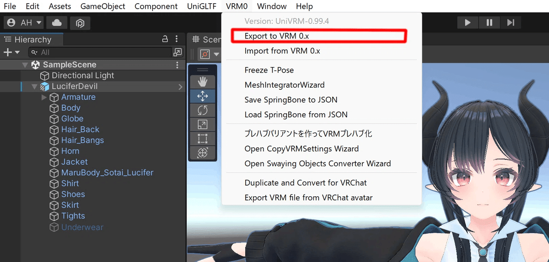Screen dimensions: 549x262
Task: Open the Help menu
Action: [x=304, y=6]
